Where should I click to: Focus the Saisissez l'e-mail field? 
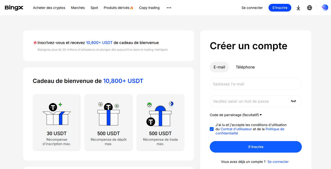pos(256,84)
